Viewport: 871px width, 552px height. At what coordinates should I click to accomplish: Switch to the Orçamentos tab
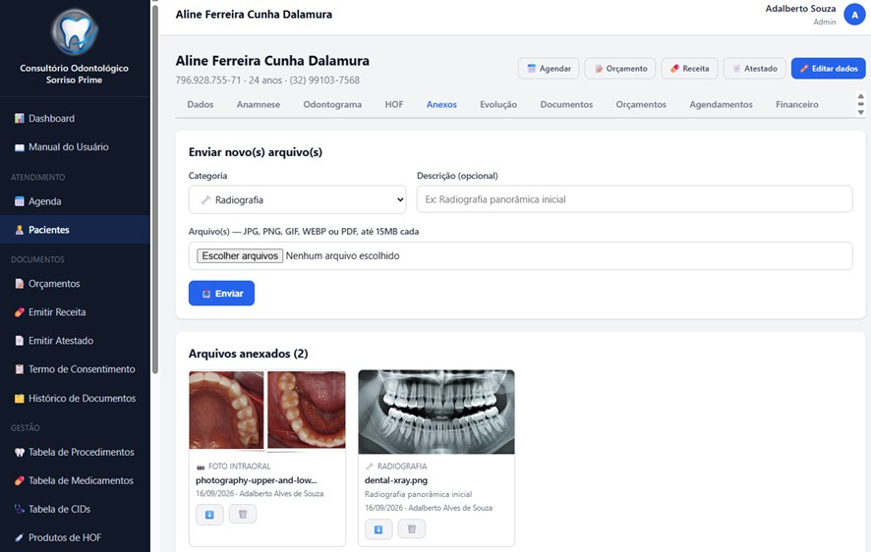coord(641,104)
